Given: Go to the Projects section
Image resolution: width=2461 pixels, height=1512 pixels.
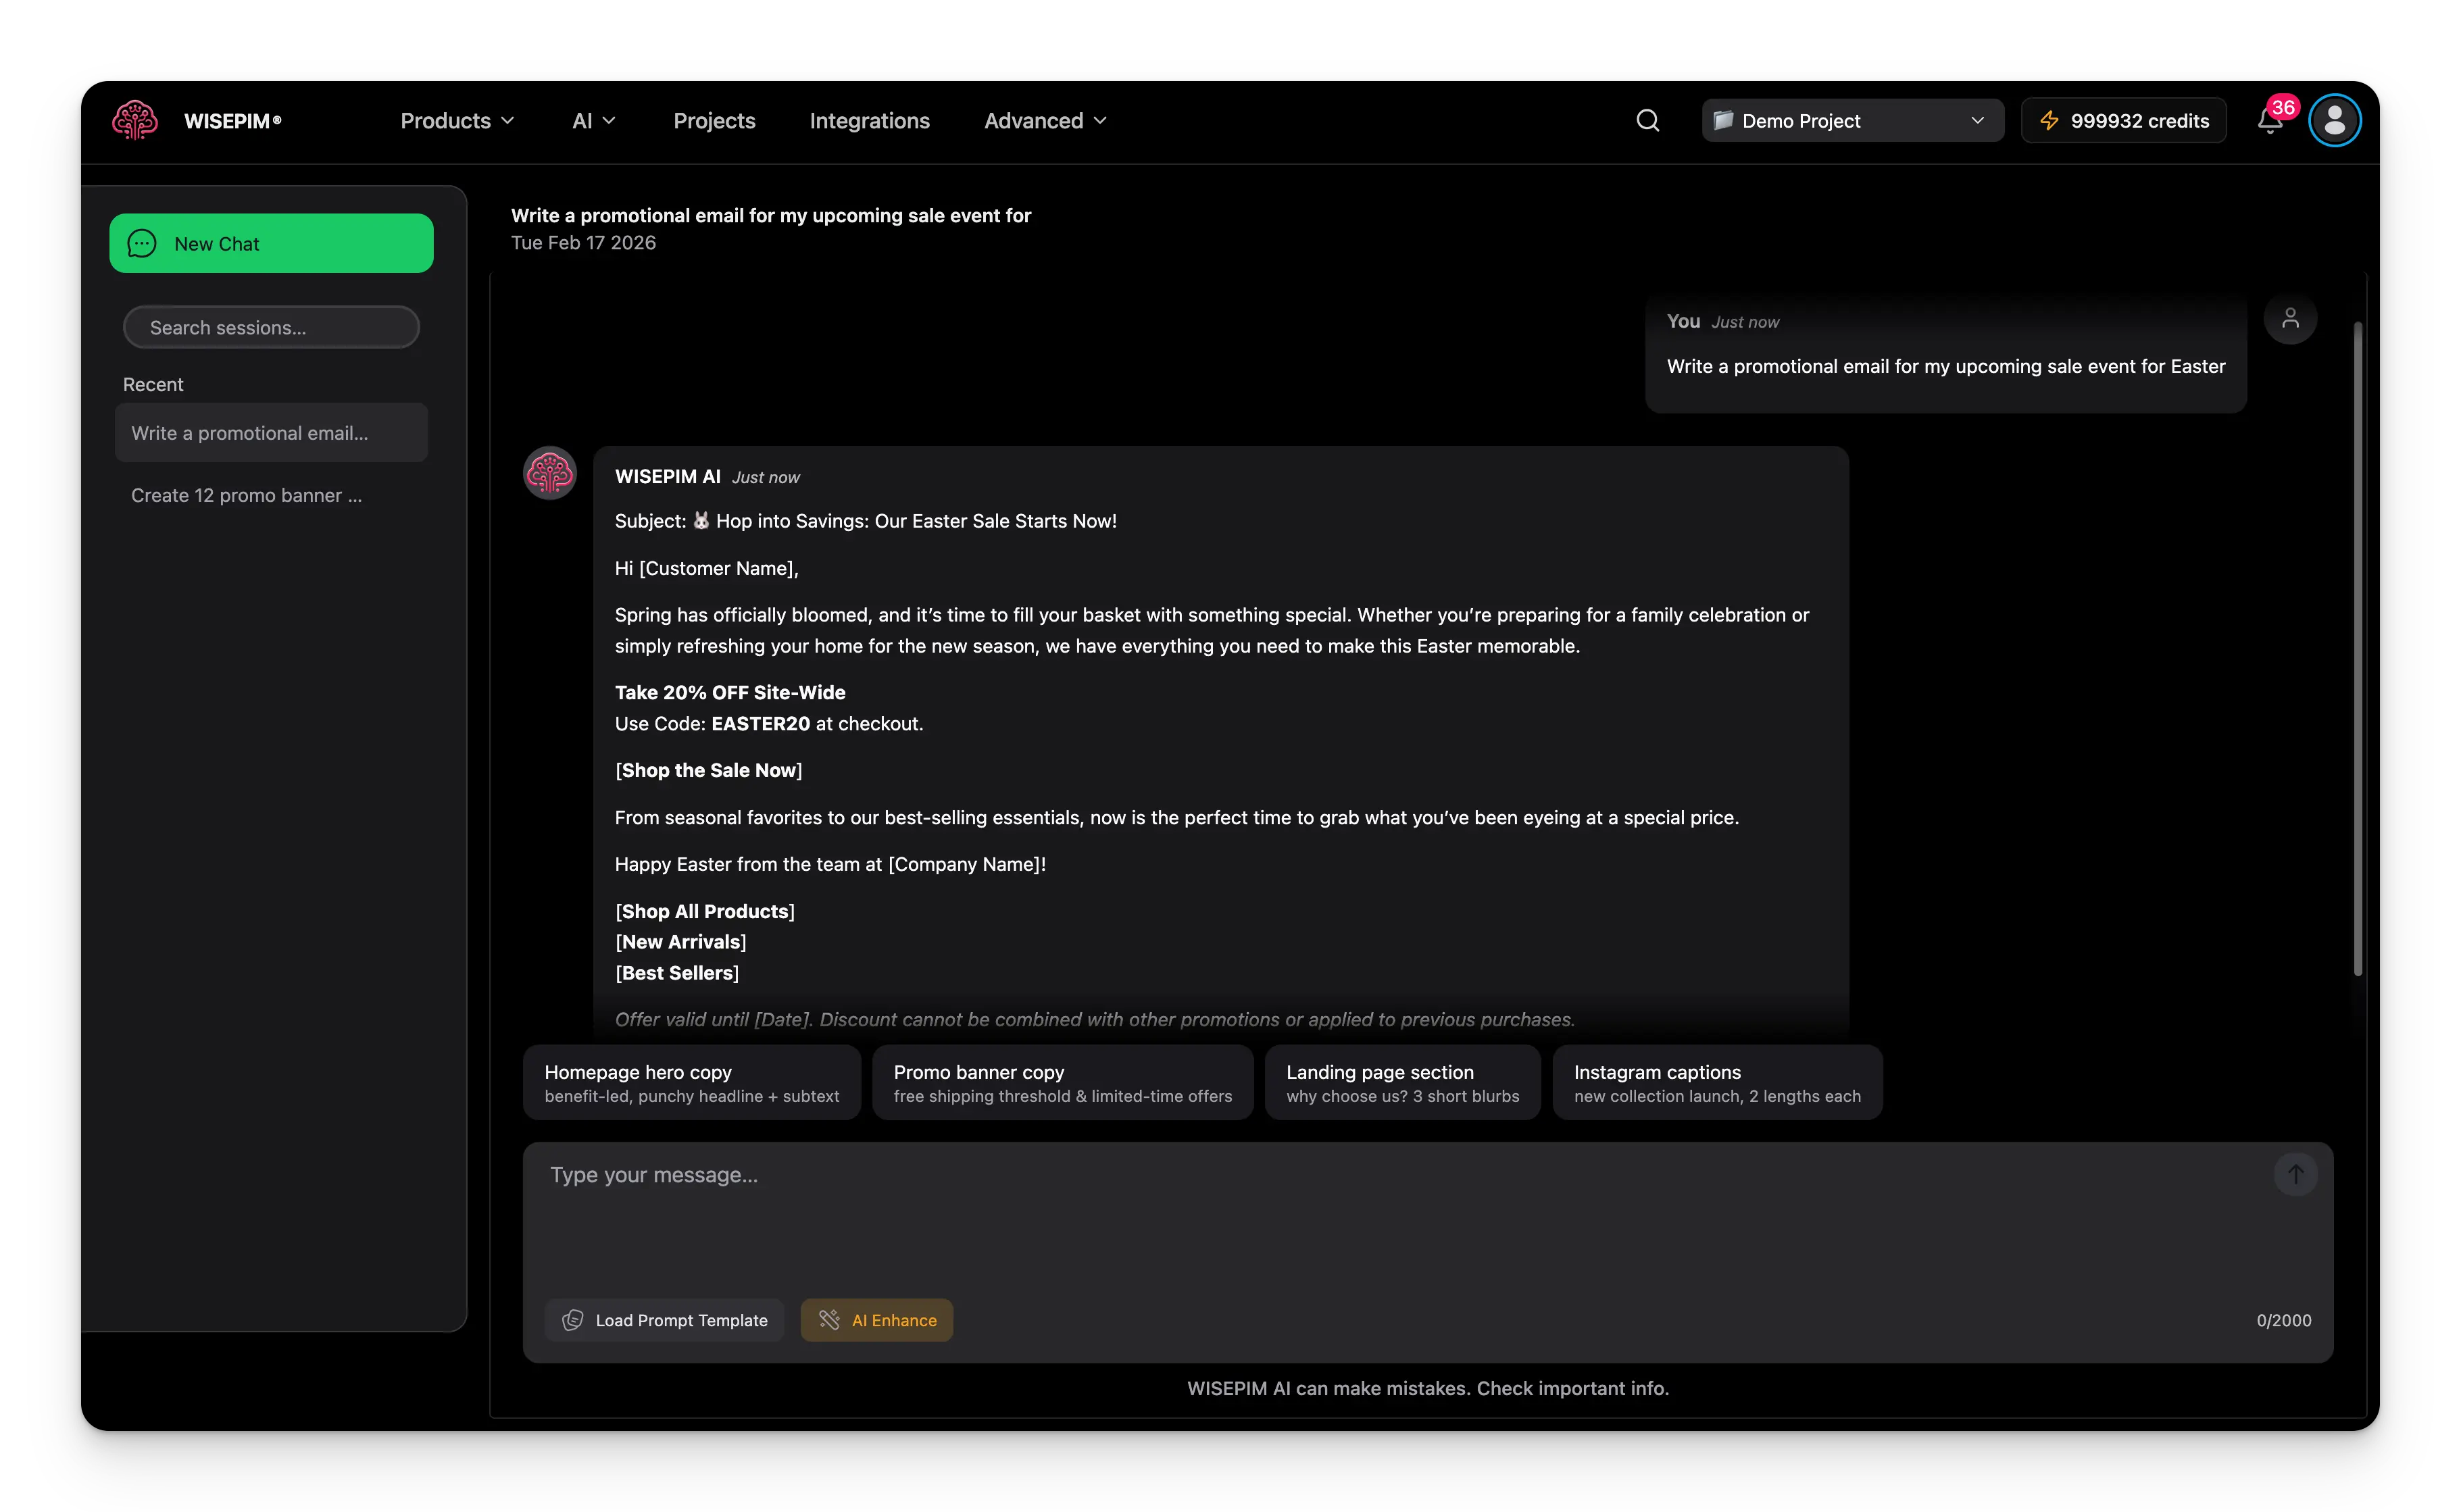Looking at the screenshot, I should (x=714, y=120).
